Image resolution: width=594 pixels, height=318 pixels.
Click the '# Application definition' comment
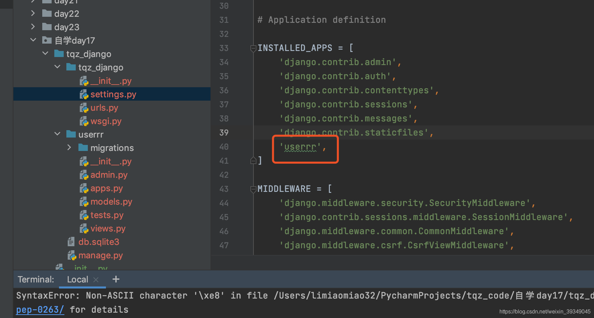pos(321,20)
